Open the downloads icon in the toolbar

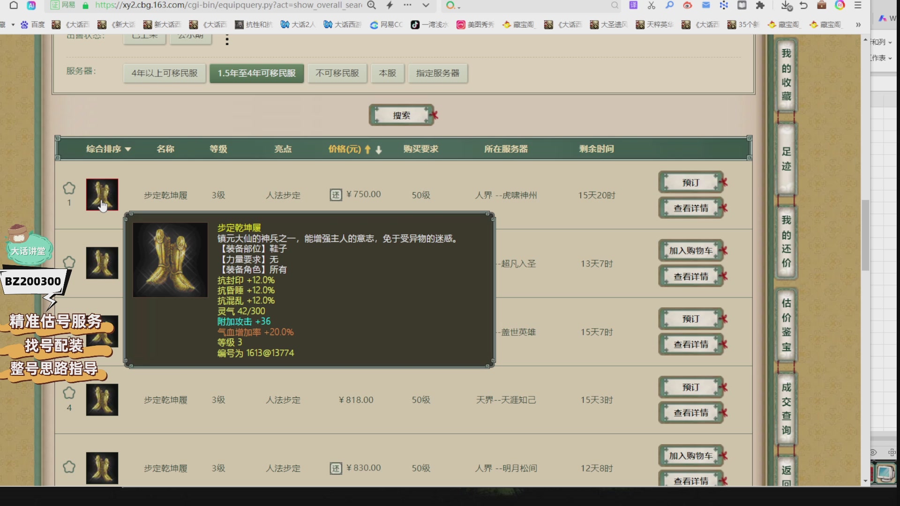point(786,5)
